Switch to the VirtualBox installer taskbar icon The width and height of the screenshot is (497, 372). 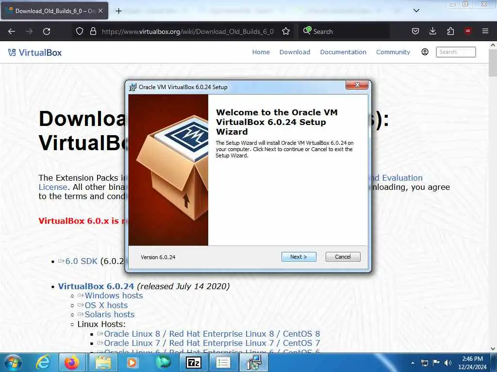[x=254, y=362]
